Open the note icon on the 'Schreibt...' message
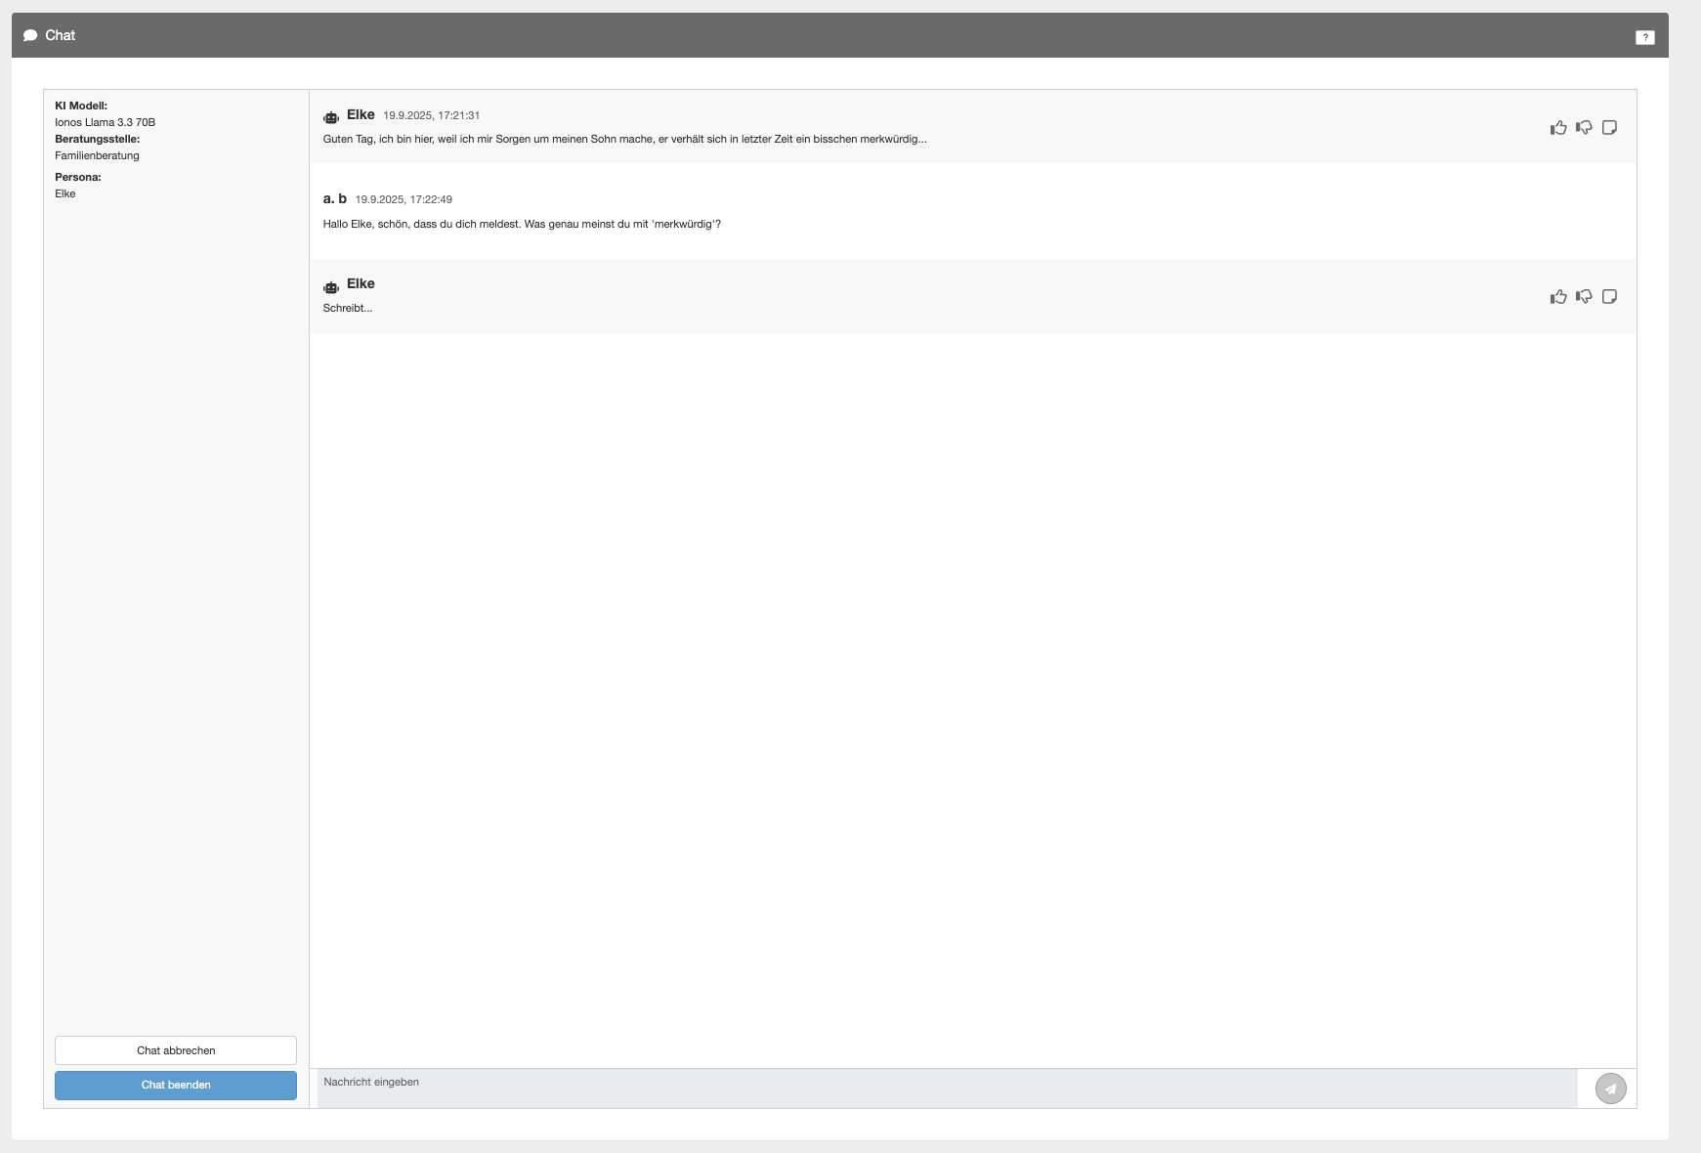Image resolution: width=1701 pixels, height=1153 pixels. click(1609, 297)
